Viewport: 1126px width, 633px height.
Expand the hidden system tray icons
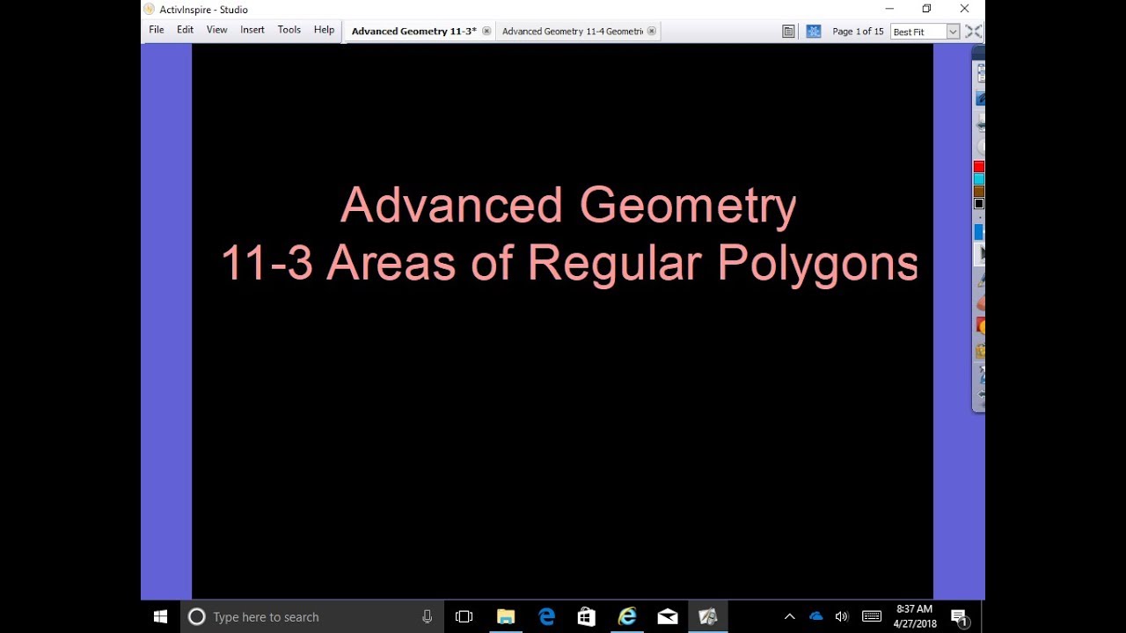(x=790, y=617)
